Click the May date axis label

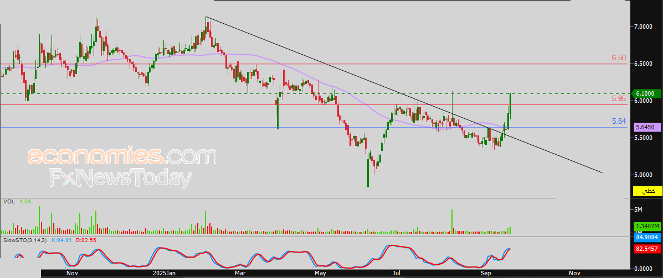pyautogui.click(x=320, y=273)
